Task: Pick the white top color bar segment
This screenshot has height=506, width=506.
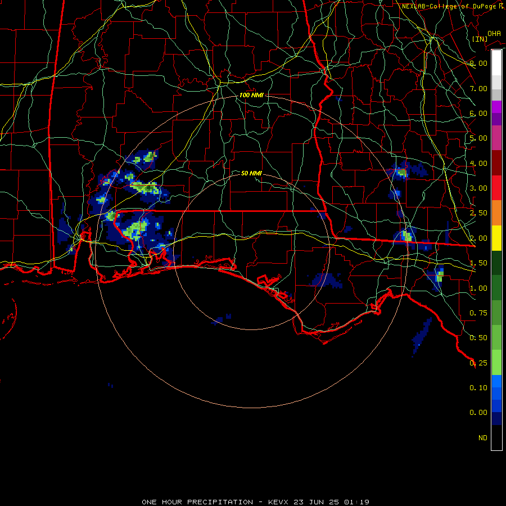Action: (x=496, y=63)
